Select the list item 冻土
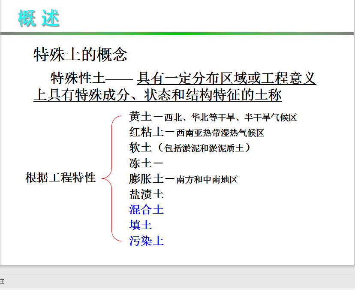 pyautogui.click(x=140, y=163)
